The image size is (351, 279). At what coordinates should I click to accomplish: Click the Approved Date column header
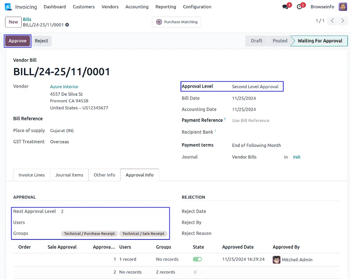tap(238, 247)
